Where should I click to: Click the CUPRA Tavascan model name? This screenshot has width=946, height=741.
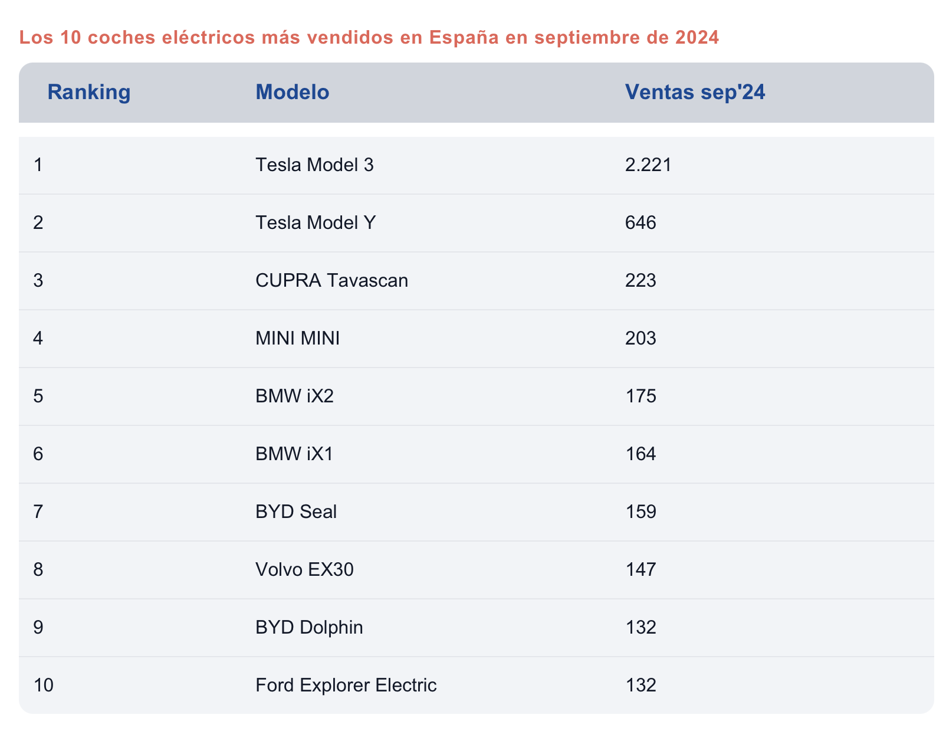click(x=331, y=280)
